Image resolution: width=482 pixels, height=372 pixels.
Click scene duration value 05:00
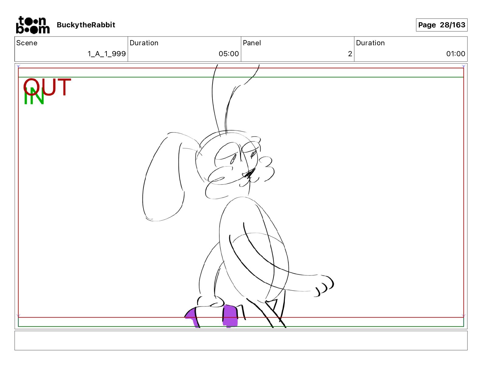[x=229, y=54]
